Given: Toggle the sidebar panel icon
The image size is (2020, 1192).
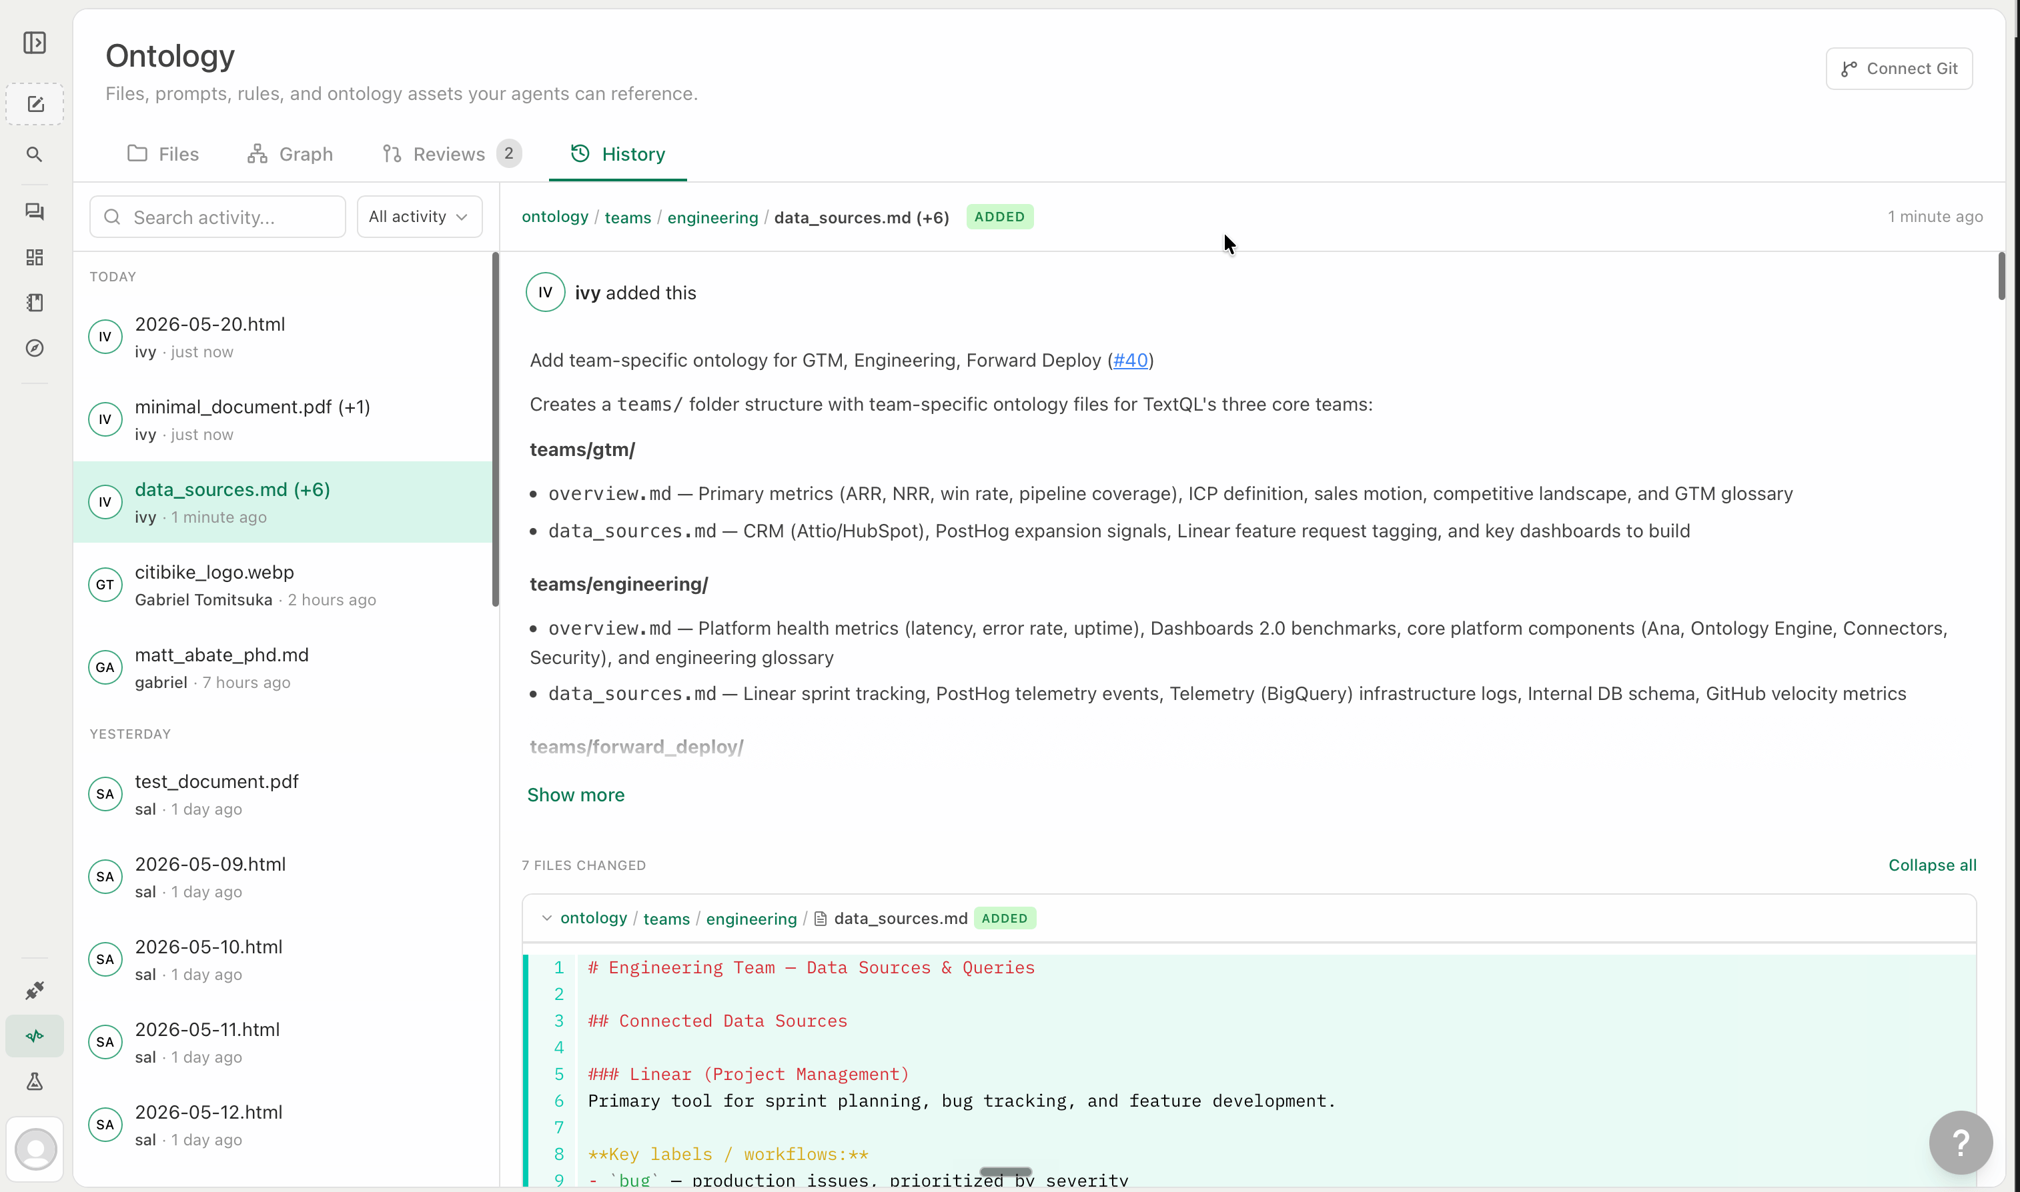Looking at the screenshot, I should (x=35, y=43).
